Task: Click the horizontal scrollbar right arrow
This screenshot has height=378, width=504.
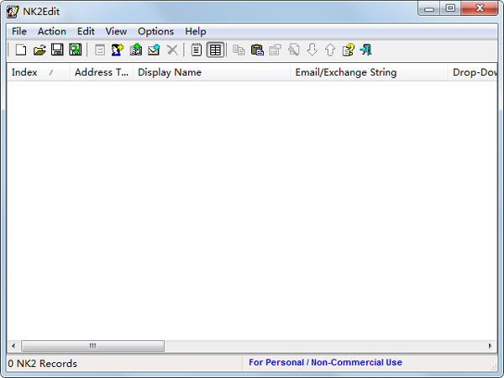Action: coord(491,346)
